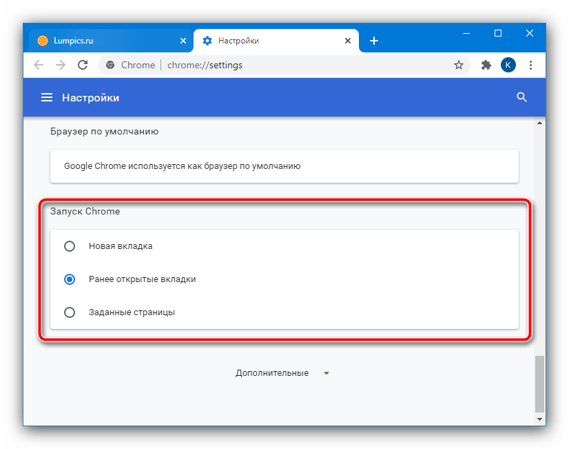Click the address bar with chrome://settings
Viewport: 569px width, 449px height.
(x=276, y=65)
